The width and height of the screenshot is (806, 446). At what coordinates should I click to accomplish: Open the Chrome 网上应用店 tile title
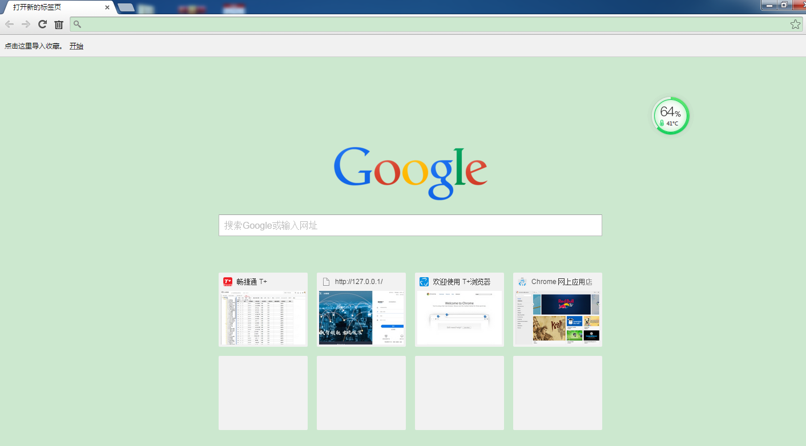tap(562, 282)
